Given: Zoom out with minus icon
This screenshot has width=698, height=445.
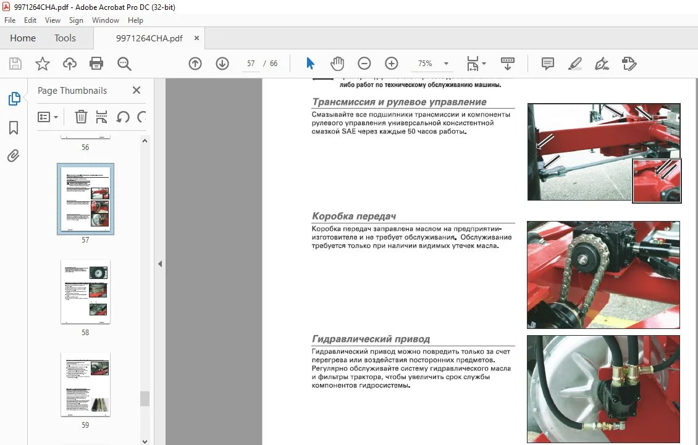Looking at the screenshot, I should (x=364, y=64).
